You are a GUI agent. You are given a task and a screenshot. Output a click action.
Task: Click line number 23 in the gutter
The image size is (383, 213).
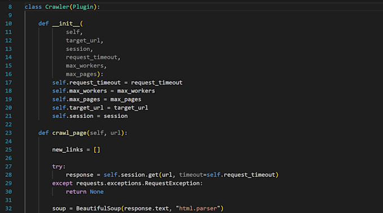[x=8, y=133]
